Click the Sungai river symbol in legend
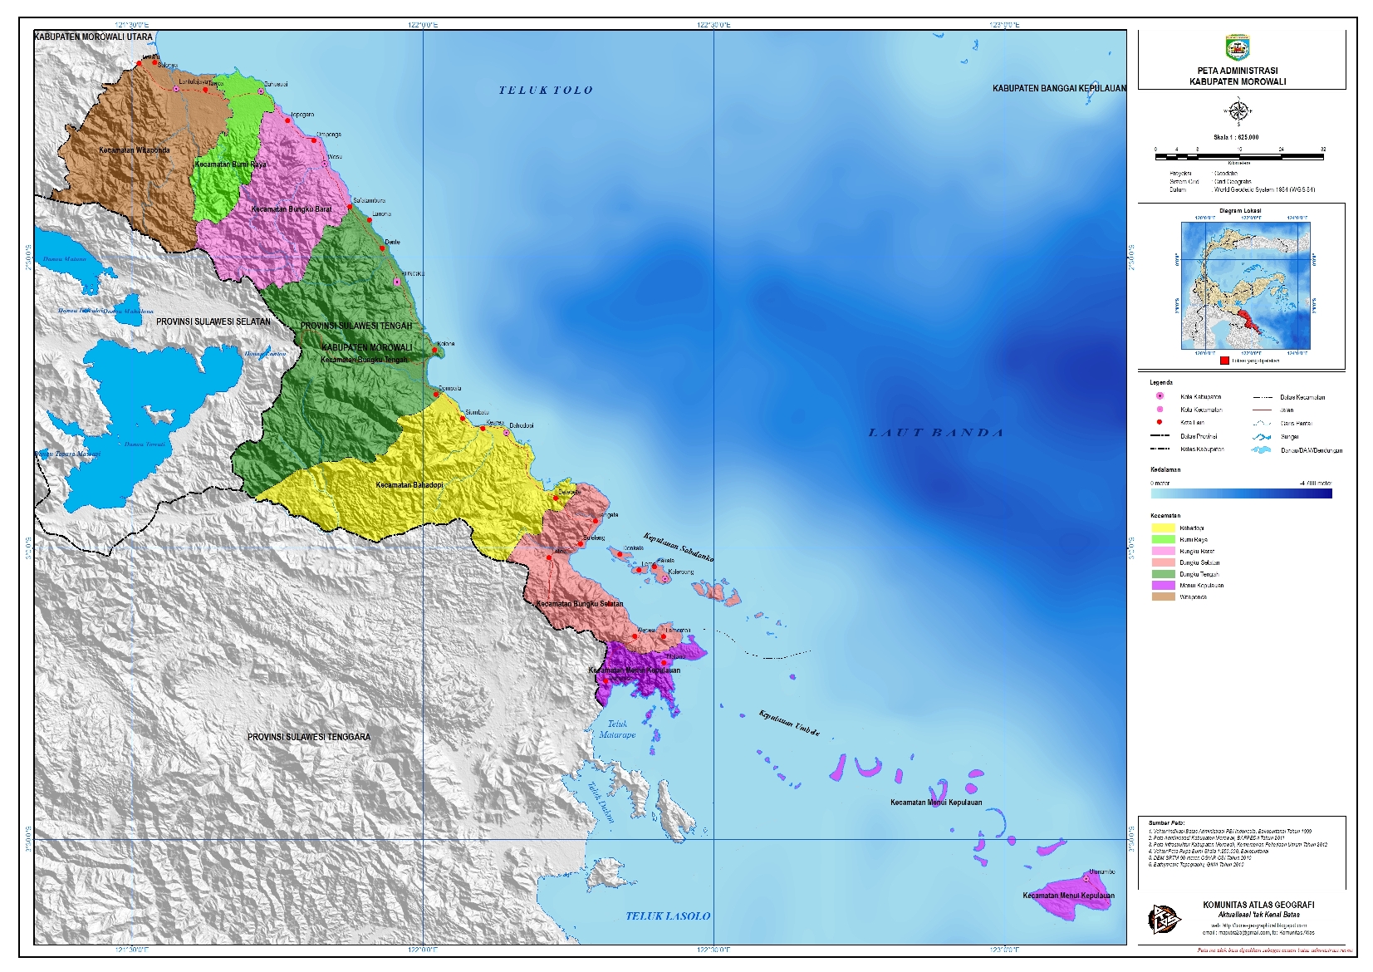The height and width of the screenshot is (972, 1373). pos(1262,436)
